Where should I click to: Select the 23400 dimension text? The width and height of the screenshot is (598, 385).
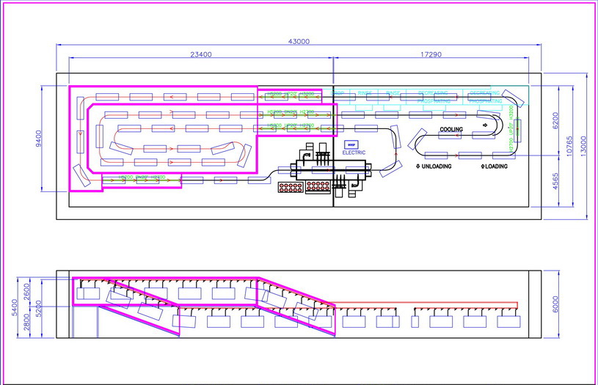(x=201, y=54)
